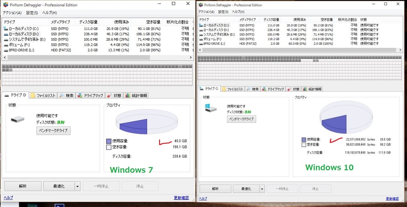Expand the 最適化 dropdown arrow in left window
Image resolution: width=407 pixels, height=207 pixels.
pos(78,186)
